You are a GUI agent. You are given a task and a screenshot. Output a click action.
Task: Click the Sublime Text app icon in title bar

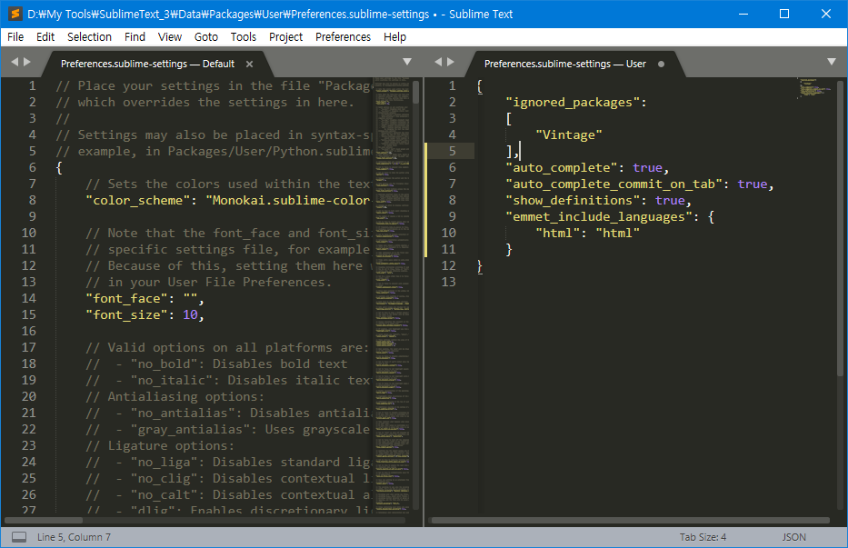[15, 14]
